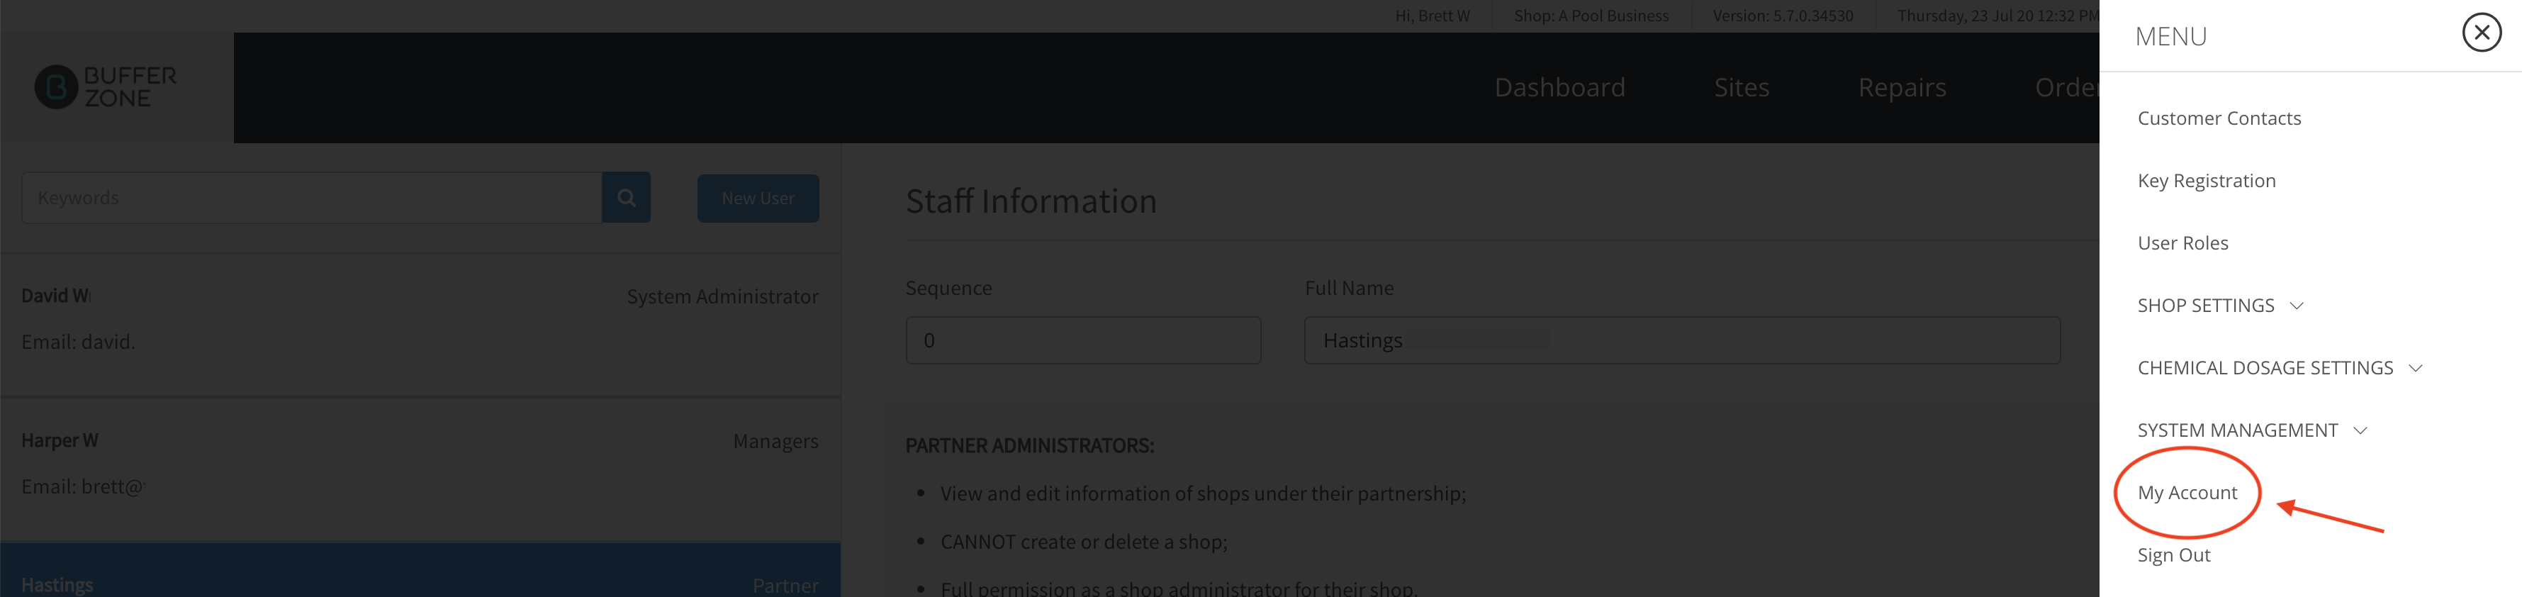Select David W staff entry

(420, 324)
